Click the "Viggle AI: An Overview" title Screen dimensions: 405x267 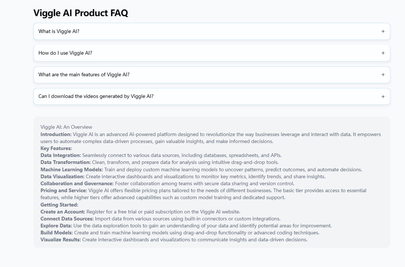coord(66,127)
